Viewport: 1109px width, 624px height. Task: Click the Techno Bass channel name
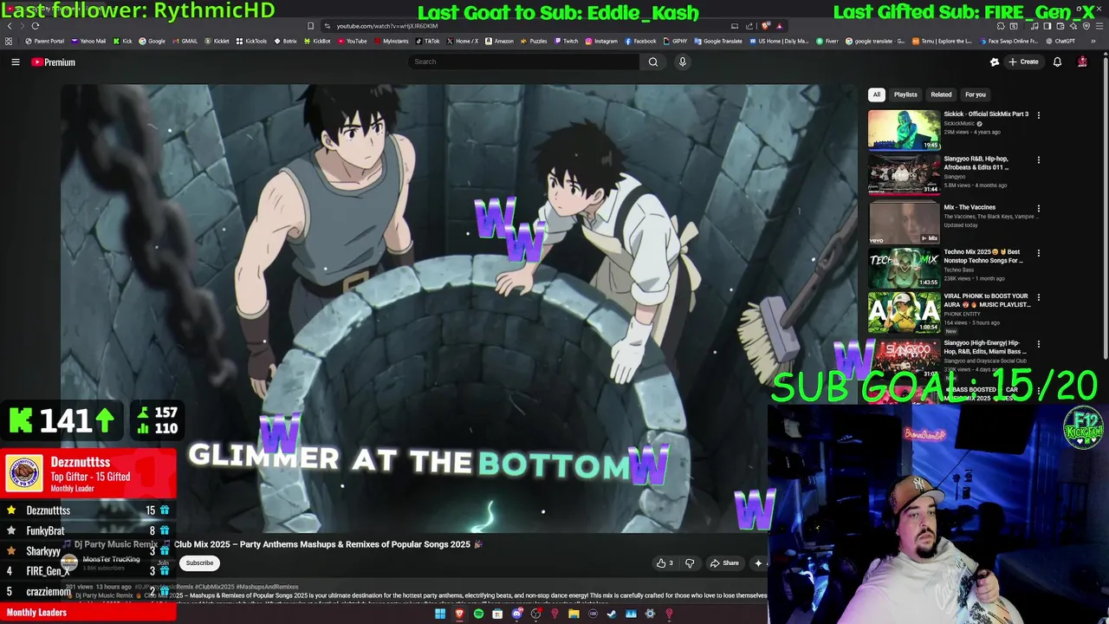pos(958,270)
